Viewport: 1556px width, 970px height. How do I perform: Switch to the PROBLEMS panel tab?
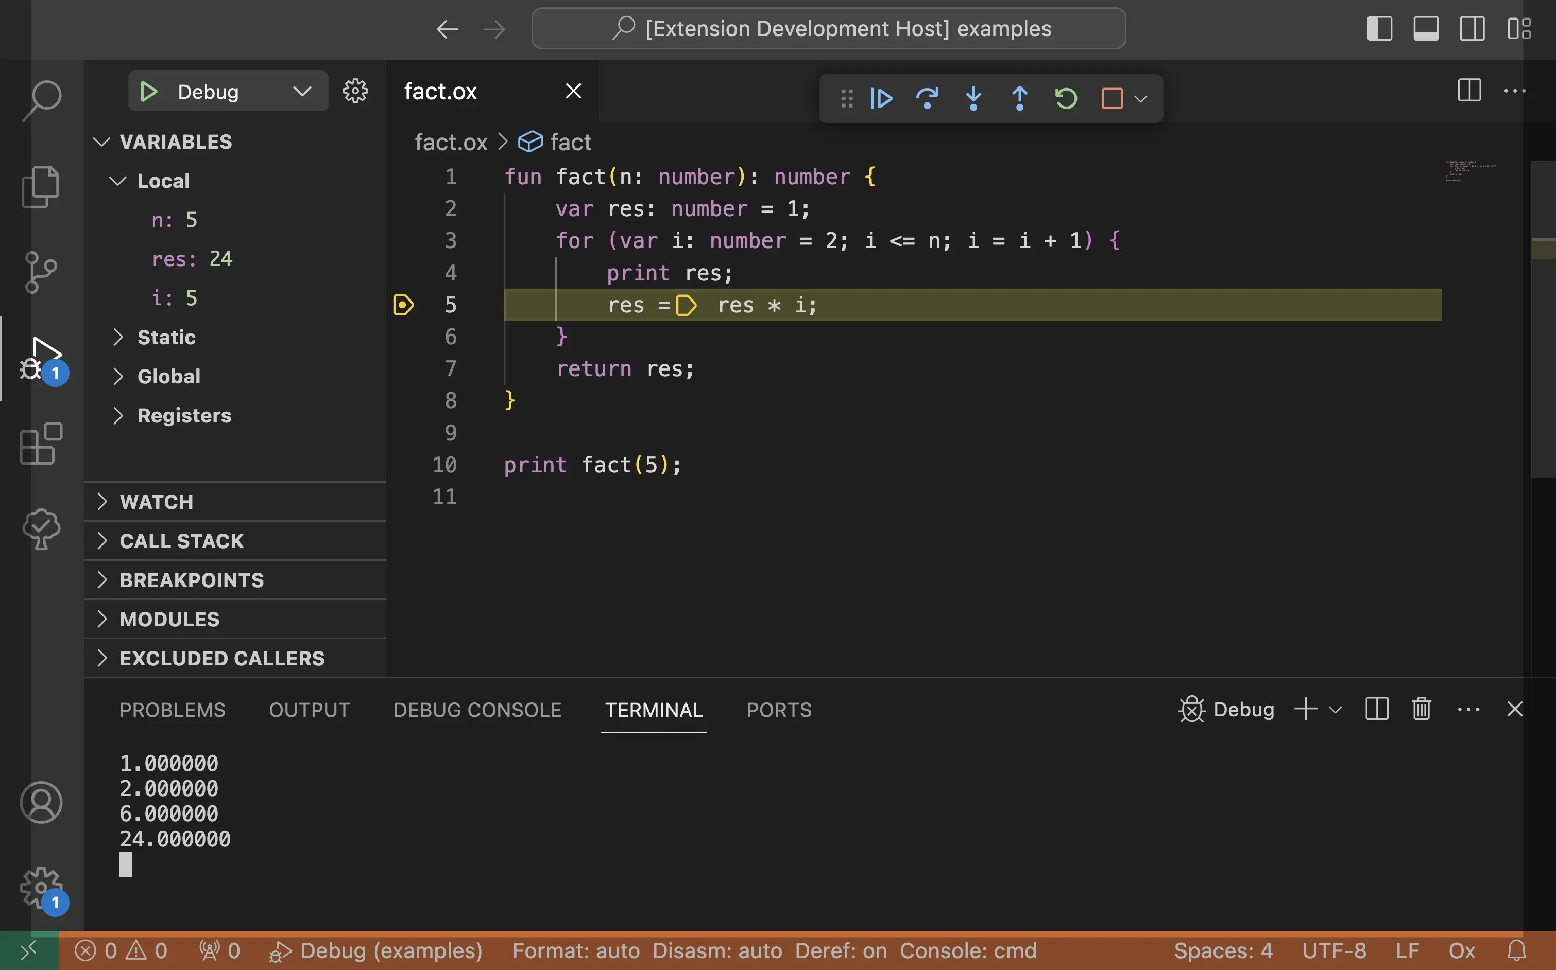pos(172,710)
